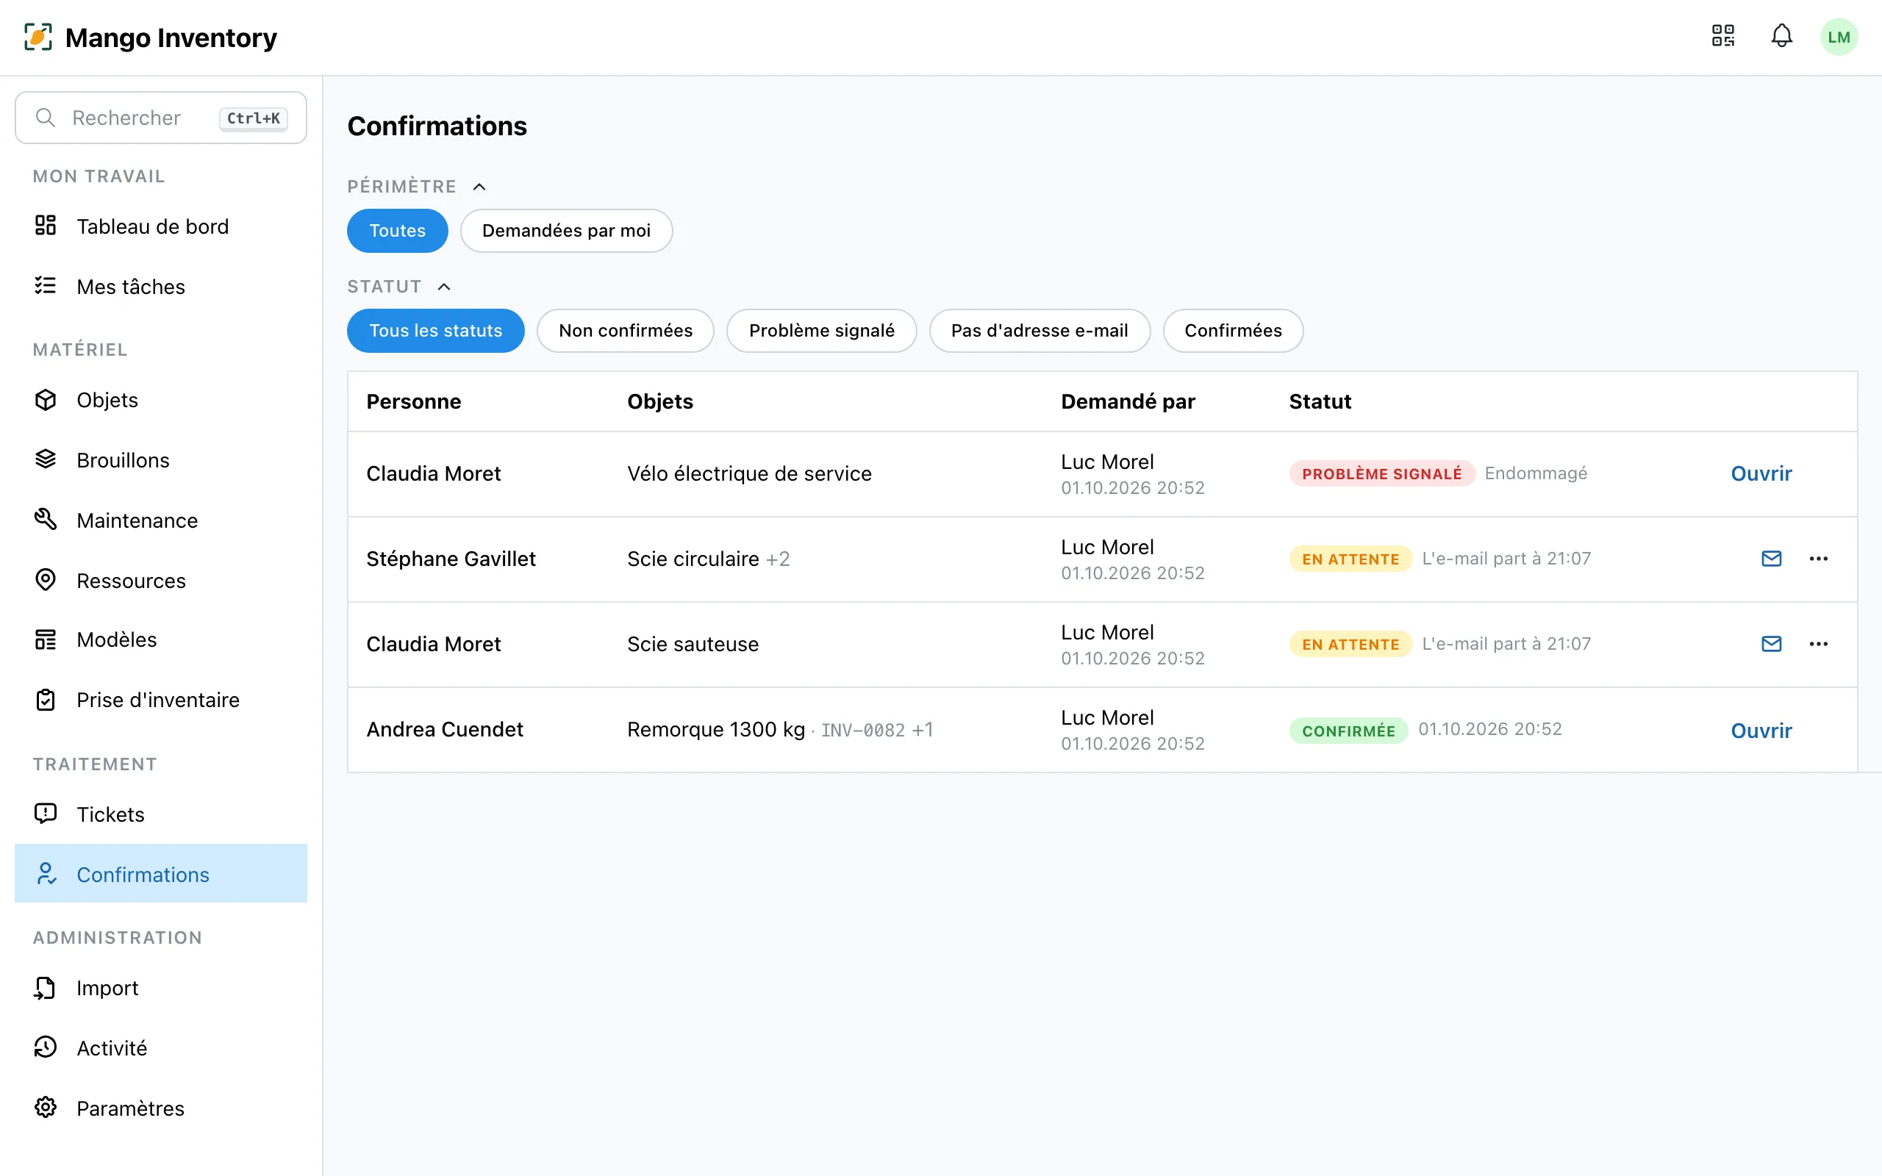This screenshot has width=1882, height=1176.
Task: Filter by Demandées par moi
Action: click(566, 231)
